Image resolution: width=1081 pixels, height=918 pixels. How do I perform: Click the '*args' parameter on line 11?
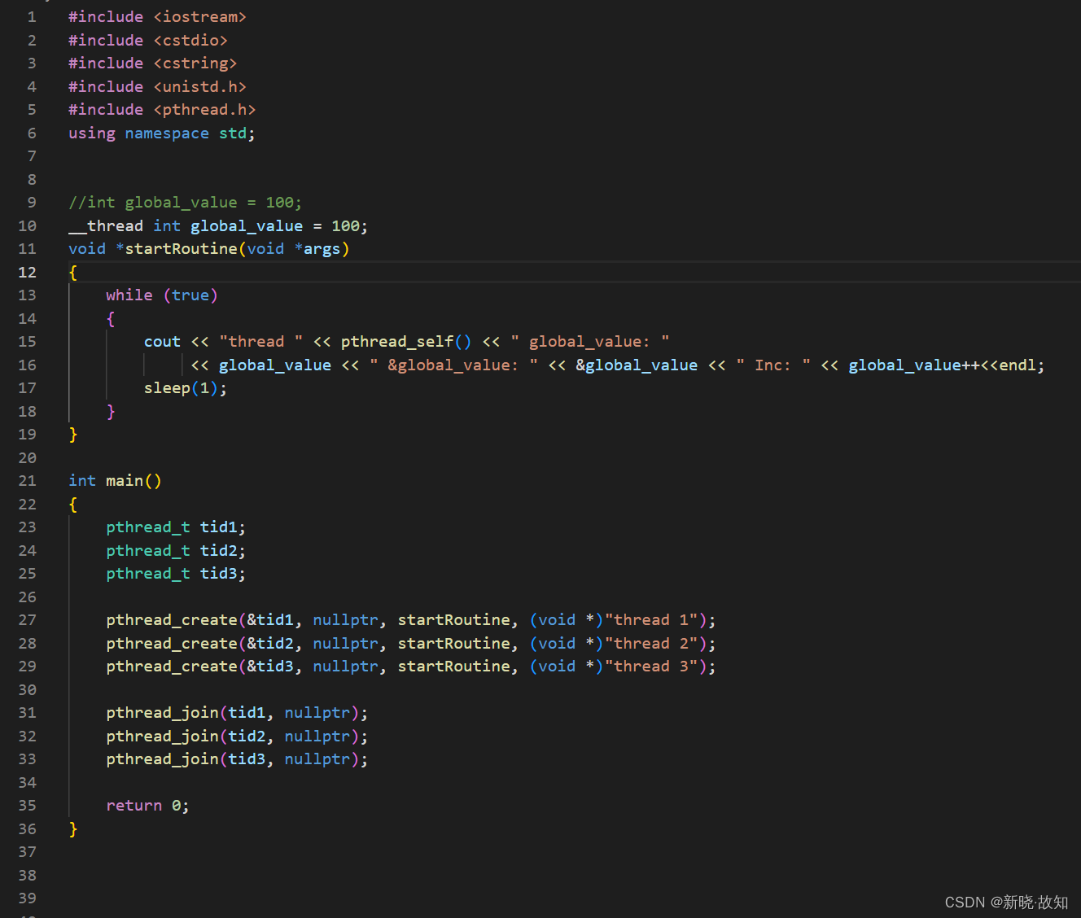point(317,249)
